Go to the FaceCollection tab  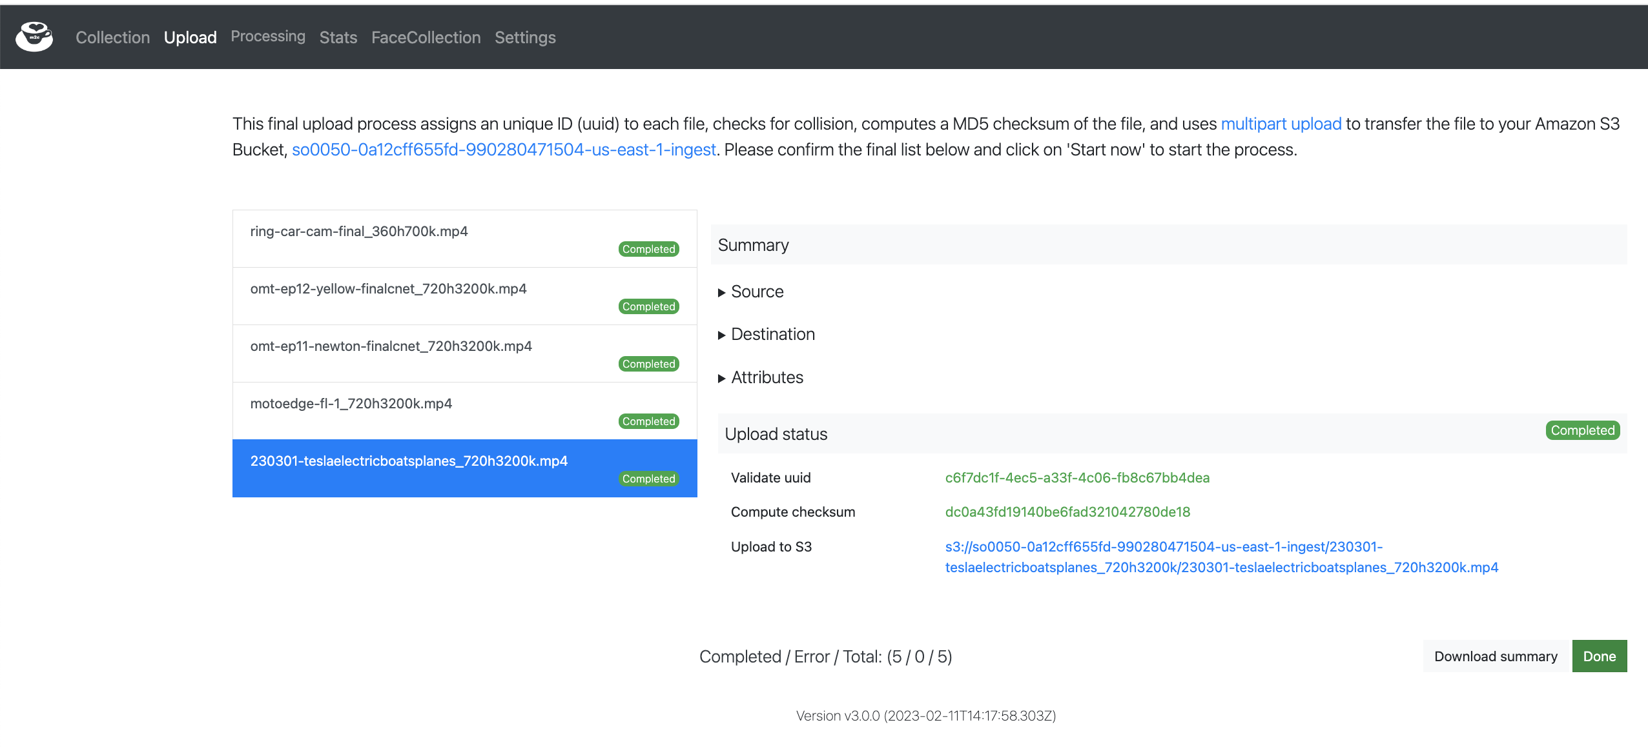coord(426,37)
